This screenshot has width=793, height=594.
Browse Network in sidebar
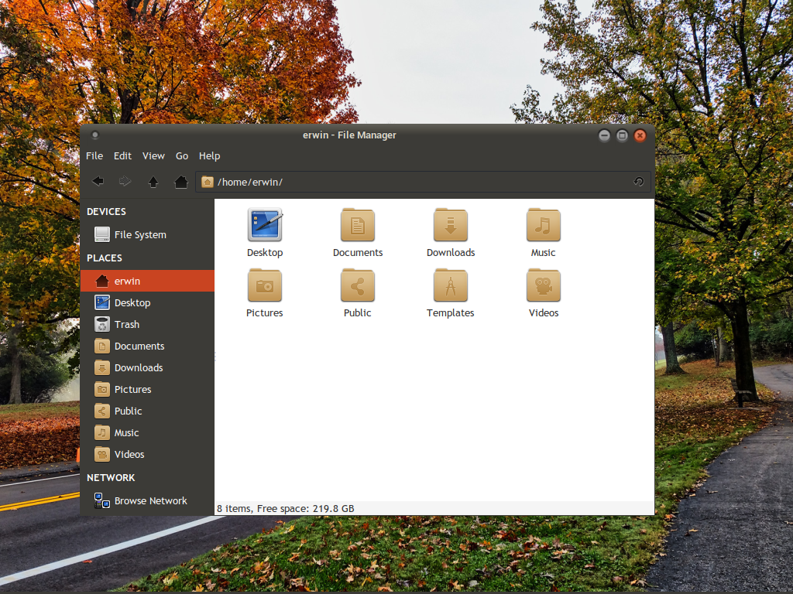(x=147, y=500)
